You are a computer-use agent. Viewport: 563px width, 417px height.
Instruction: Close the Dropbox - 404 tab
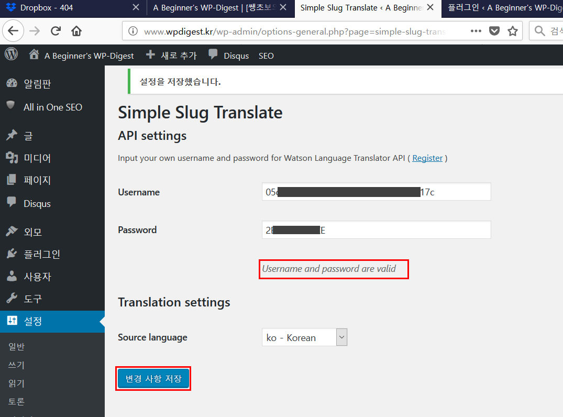pos(136,7)
